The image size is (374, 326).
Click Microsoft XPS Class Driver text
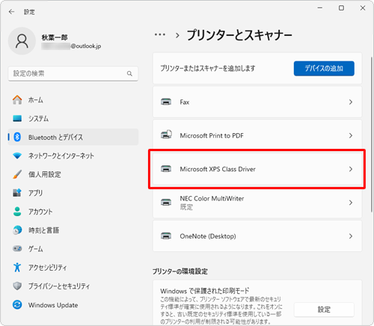(x=218, y=169)
